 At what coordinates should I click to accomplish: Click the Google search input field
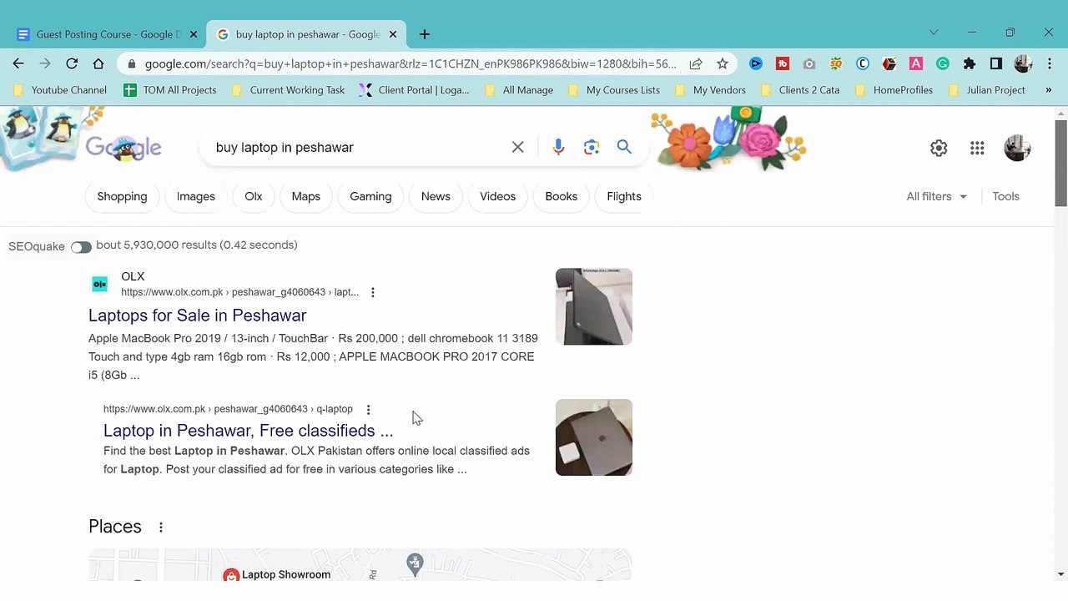tap(360, 147)
